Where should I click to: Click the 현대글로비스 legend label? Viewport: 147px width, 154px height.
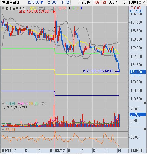pos(15,8)
